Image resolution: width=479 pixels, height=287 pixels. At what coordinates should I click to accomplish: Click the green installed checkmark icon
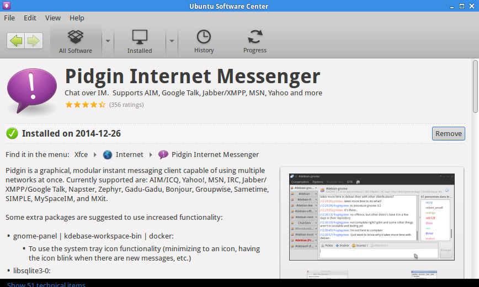pyautogui.click(x=12, y=134)
